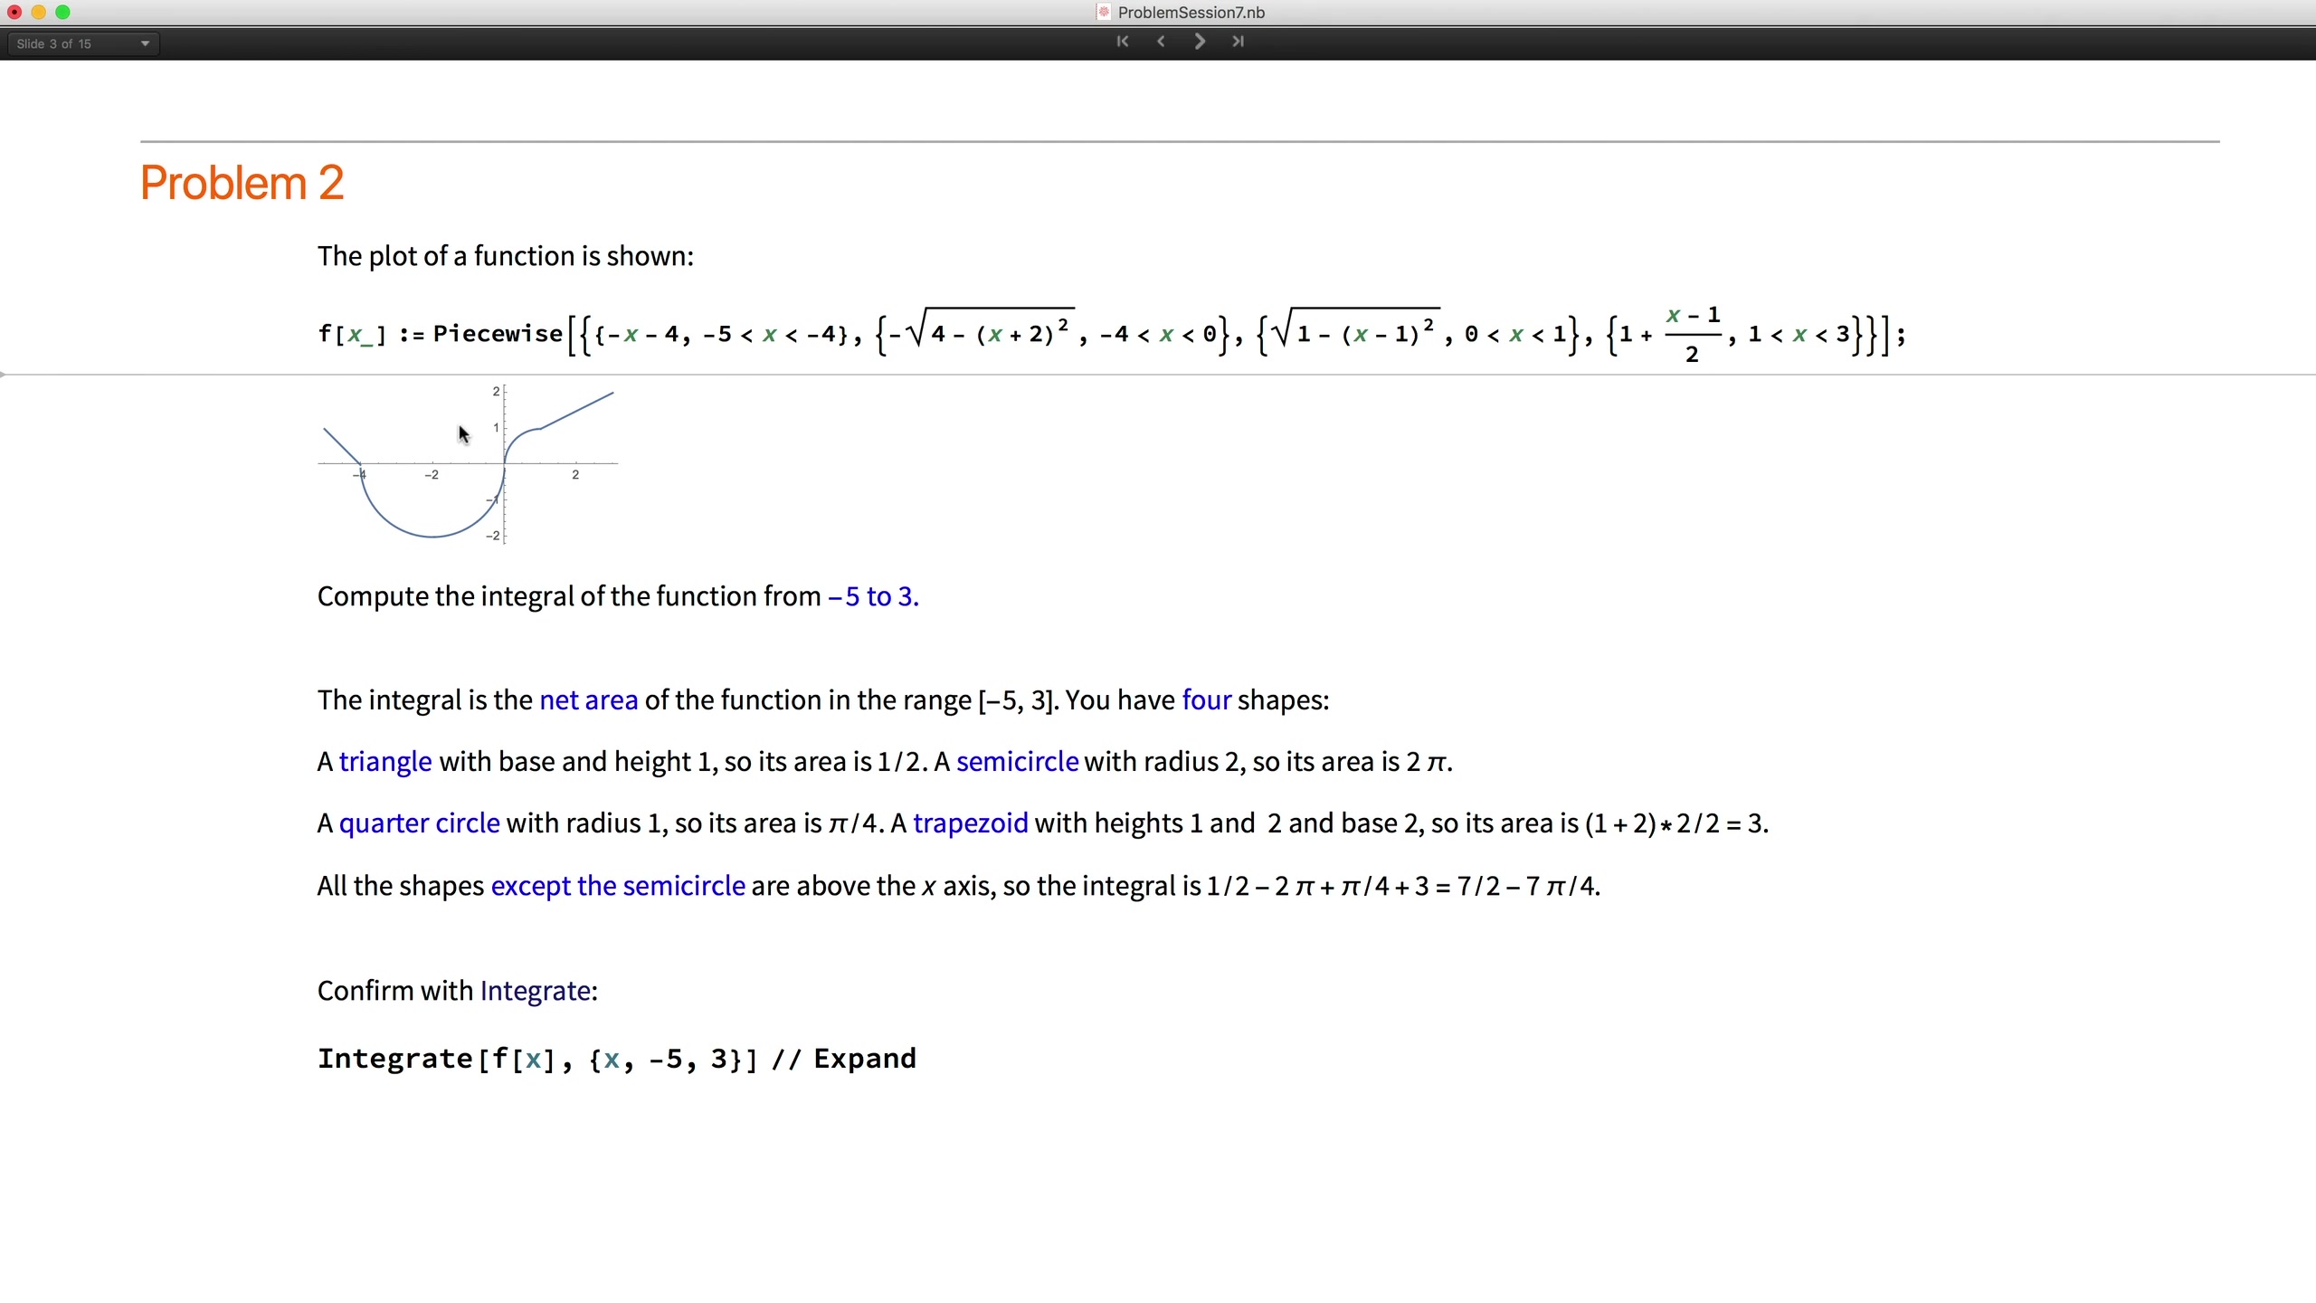Click the red traffic light icon

pyautogui.click(x=16, y=13)
